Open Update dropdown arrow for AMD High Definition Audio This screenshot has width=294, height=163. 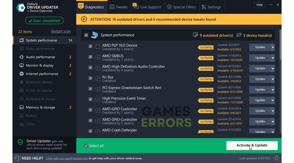273,68
